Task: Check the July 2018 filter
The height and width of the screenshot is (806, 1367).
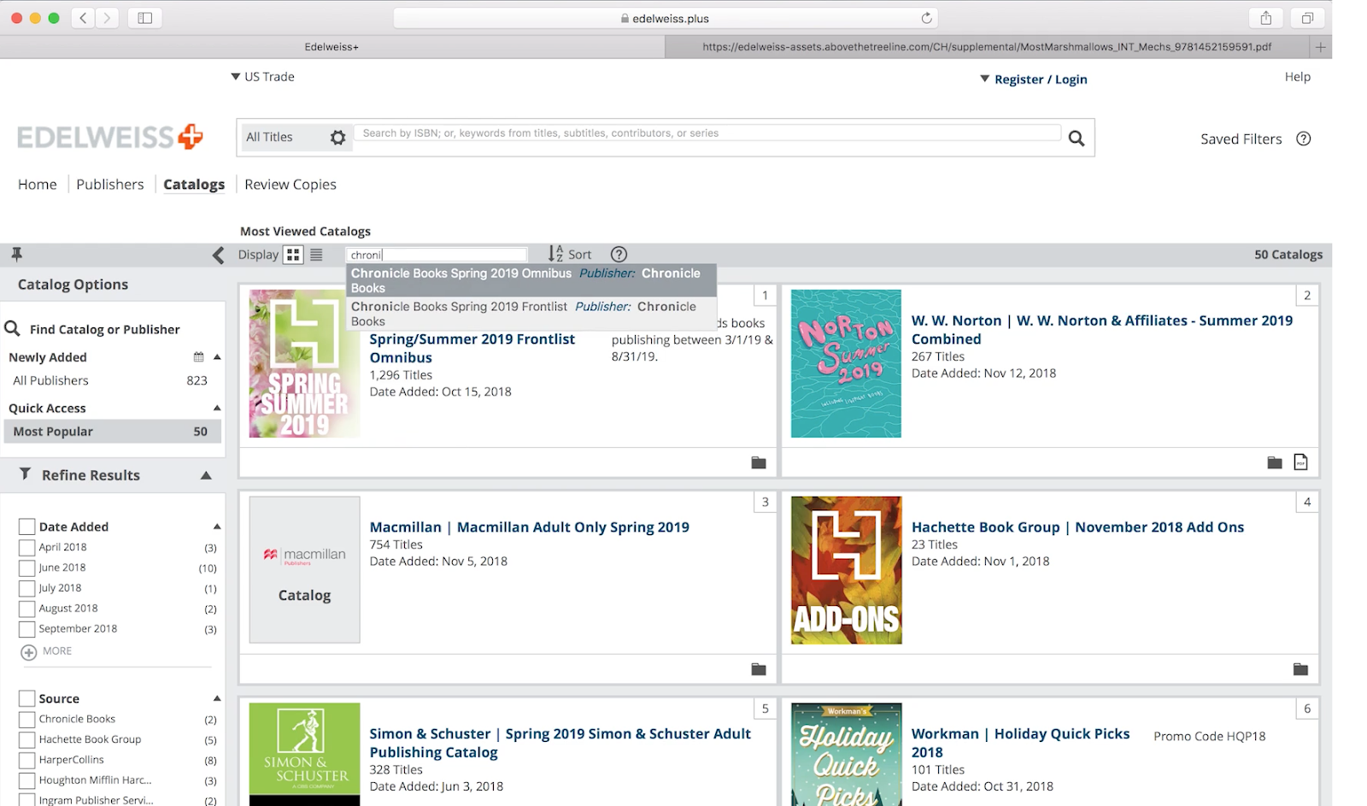Action: pos(26,588)
